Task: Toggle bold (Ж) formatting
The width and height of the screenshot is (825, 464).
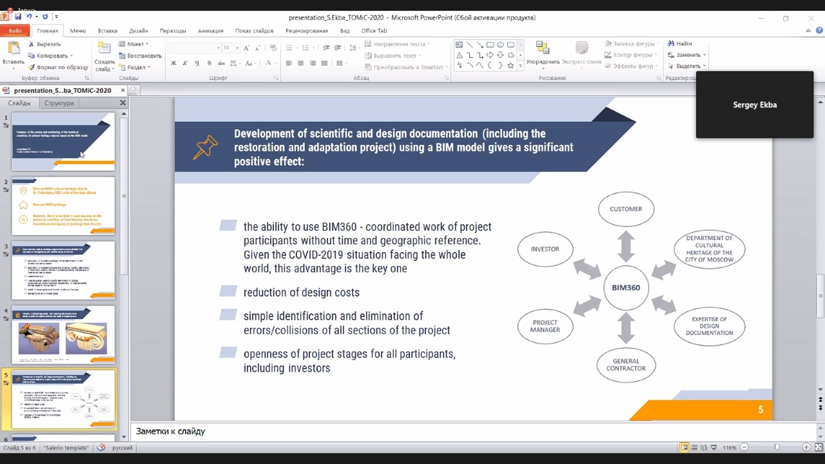Action: [x=173, y=63]
